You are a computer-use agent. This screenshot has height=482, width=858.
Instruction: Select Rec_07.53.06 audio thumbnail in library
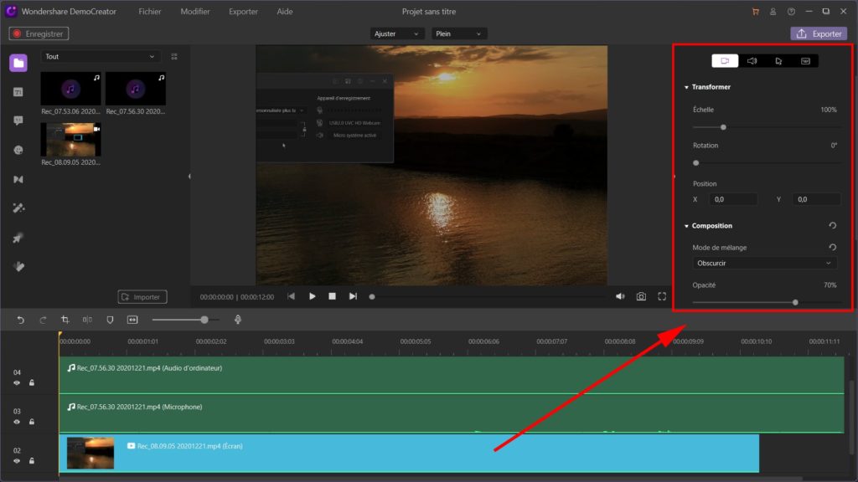click(70, 89)
